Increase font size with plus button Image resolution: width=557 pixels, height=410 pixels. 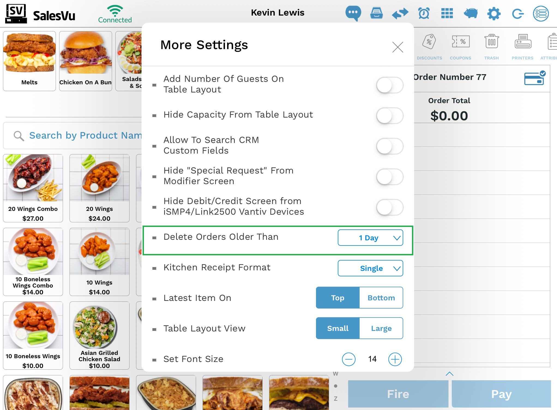tap(395, 359)
